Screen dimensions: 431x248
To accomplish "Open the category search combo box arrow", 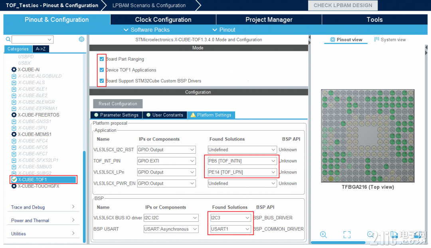I will (49, 39).
